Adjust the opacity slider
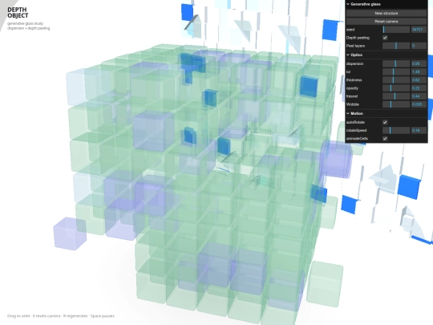 396,88
